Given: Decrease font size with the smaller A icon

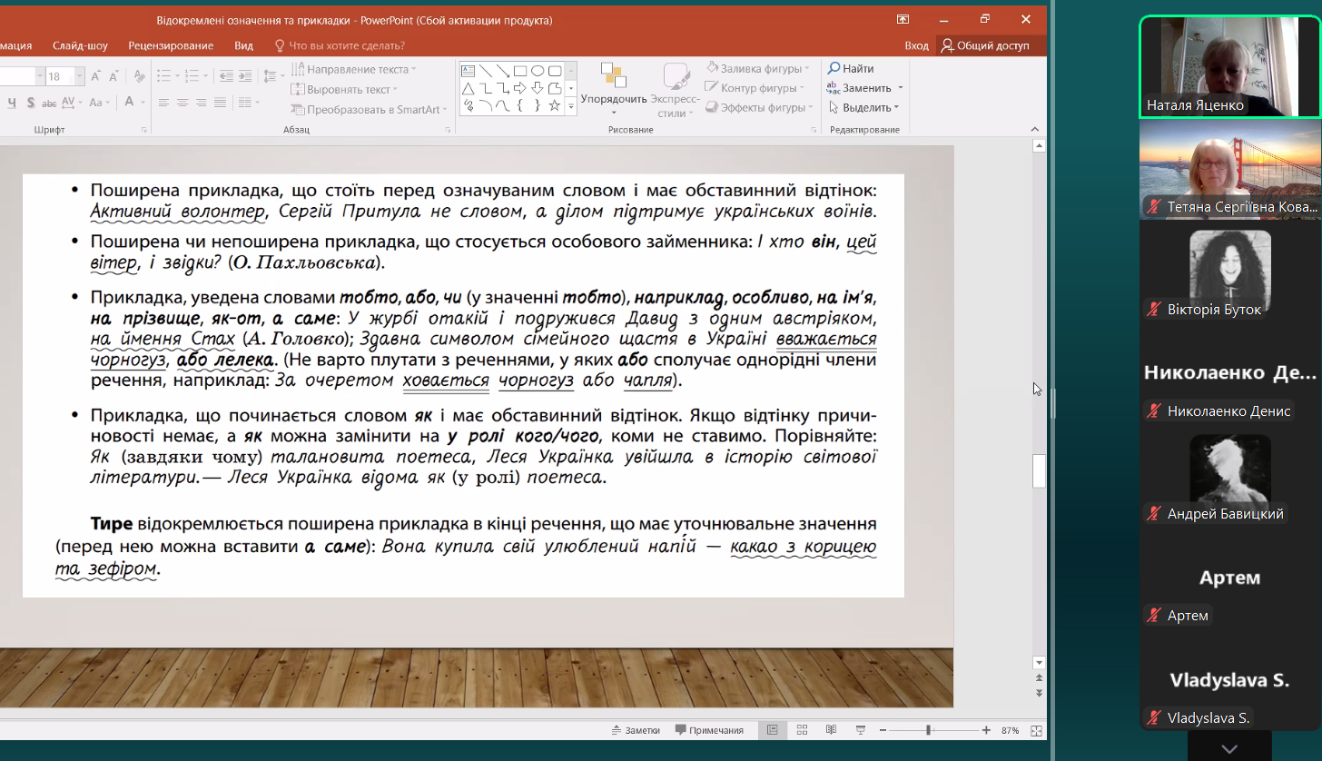Looking at the screenshot, I should pos(116,76).
